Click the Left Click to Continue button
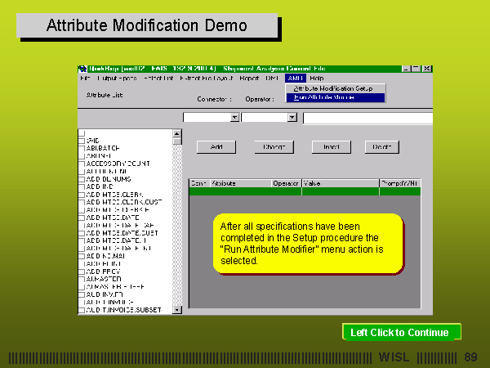The image size is (490, 368). 401,332
